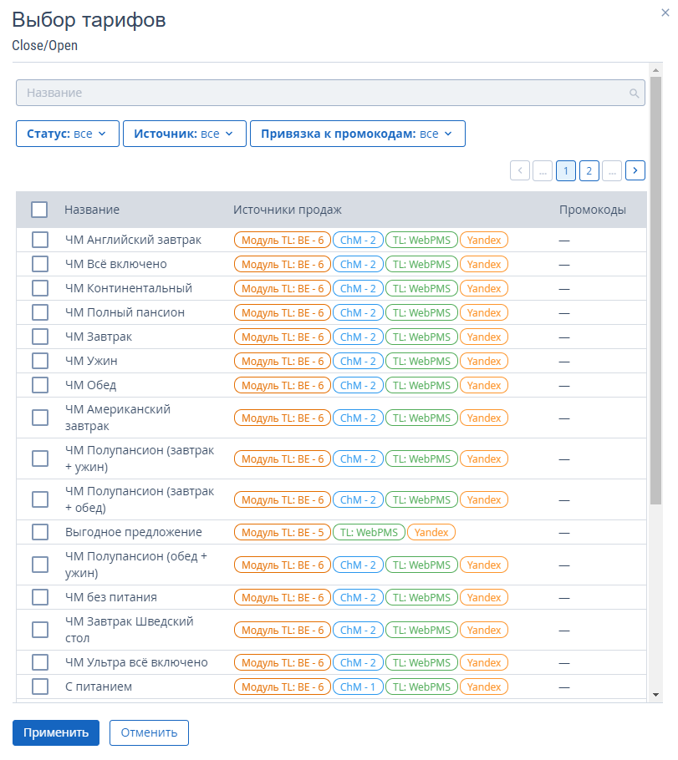Check the Выгодное предложение tariff

coord(40,532)
